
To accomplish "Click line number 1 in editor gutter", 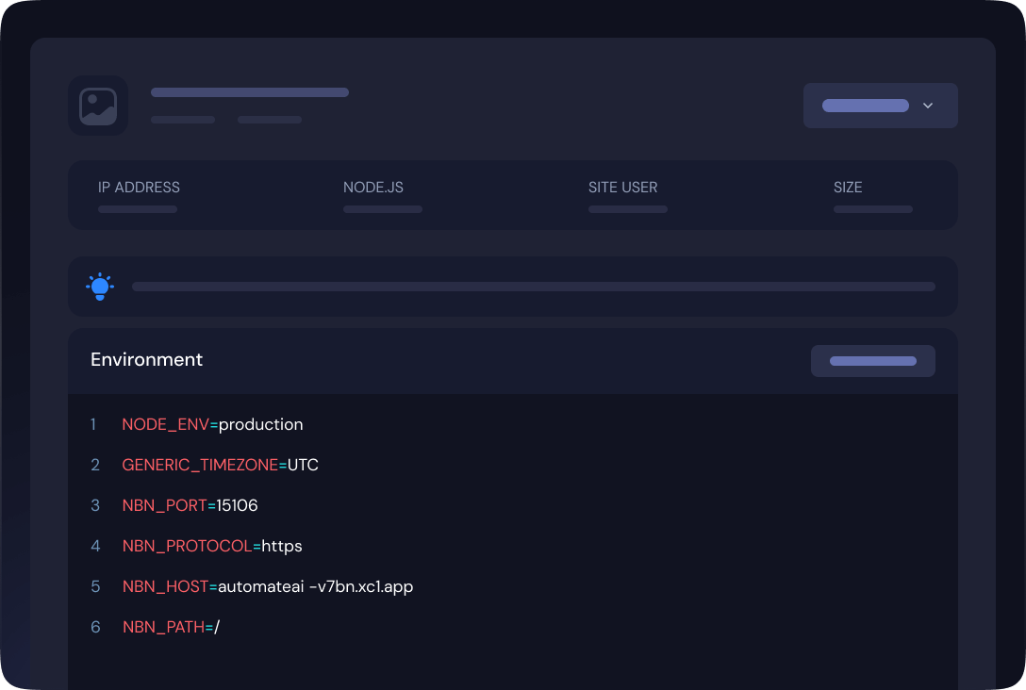I will 93,424.
